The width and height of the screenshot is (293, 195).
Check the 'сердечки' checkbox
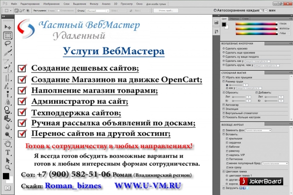click(227, 142)
